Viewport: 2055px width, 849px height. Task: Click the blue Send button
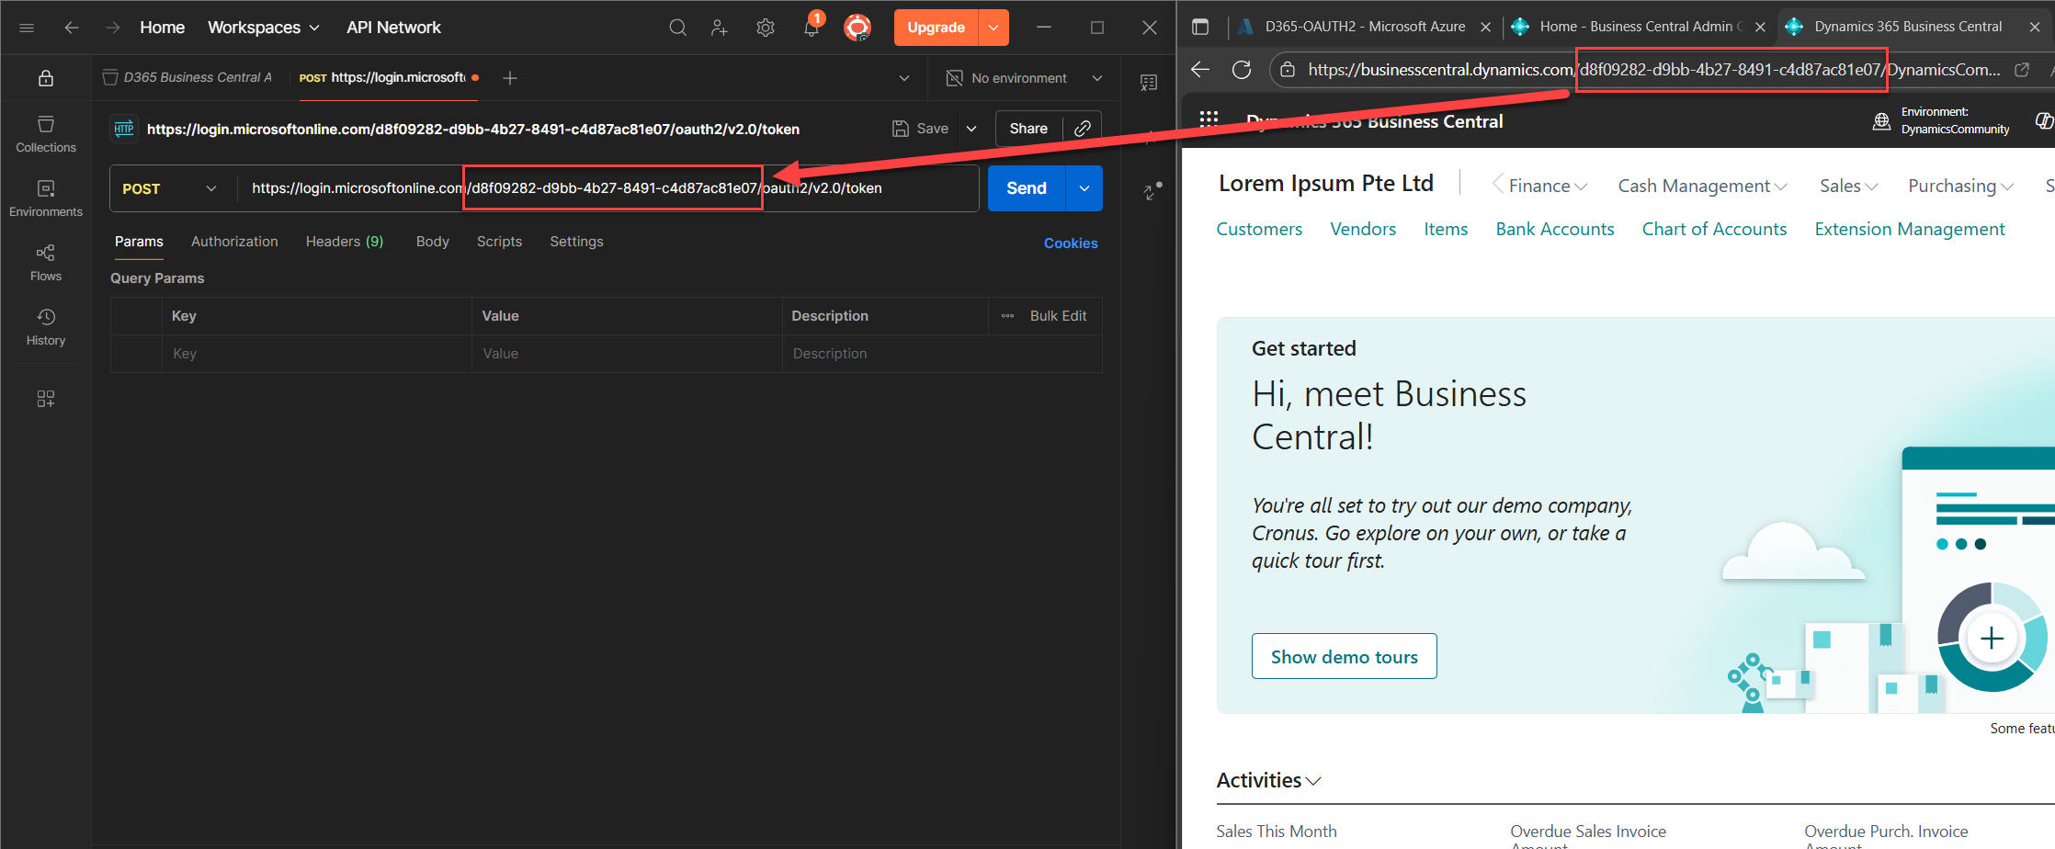[x=1027, y=188]
